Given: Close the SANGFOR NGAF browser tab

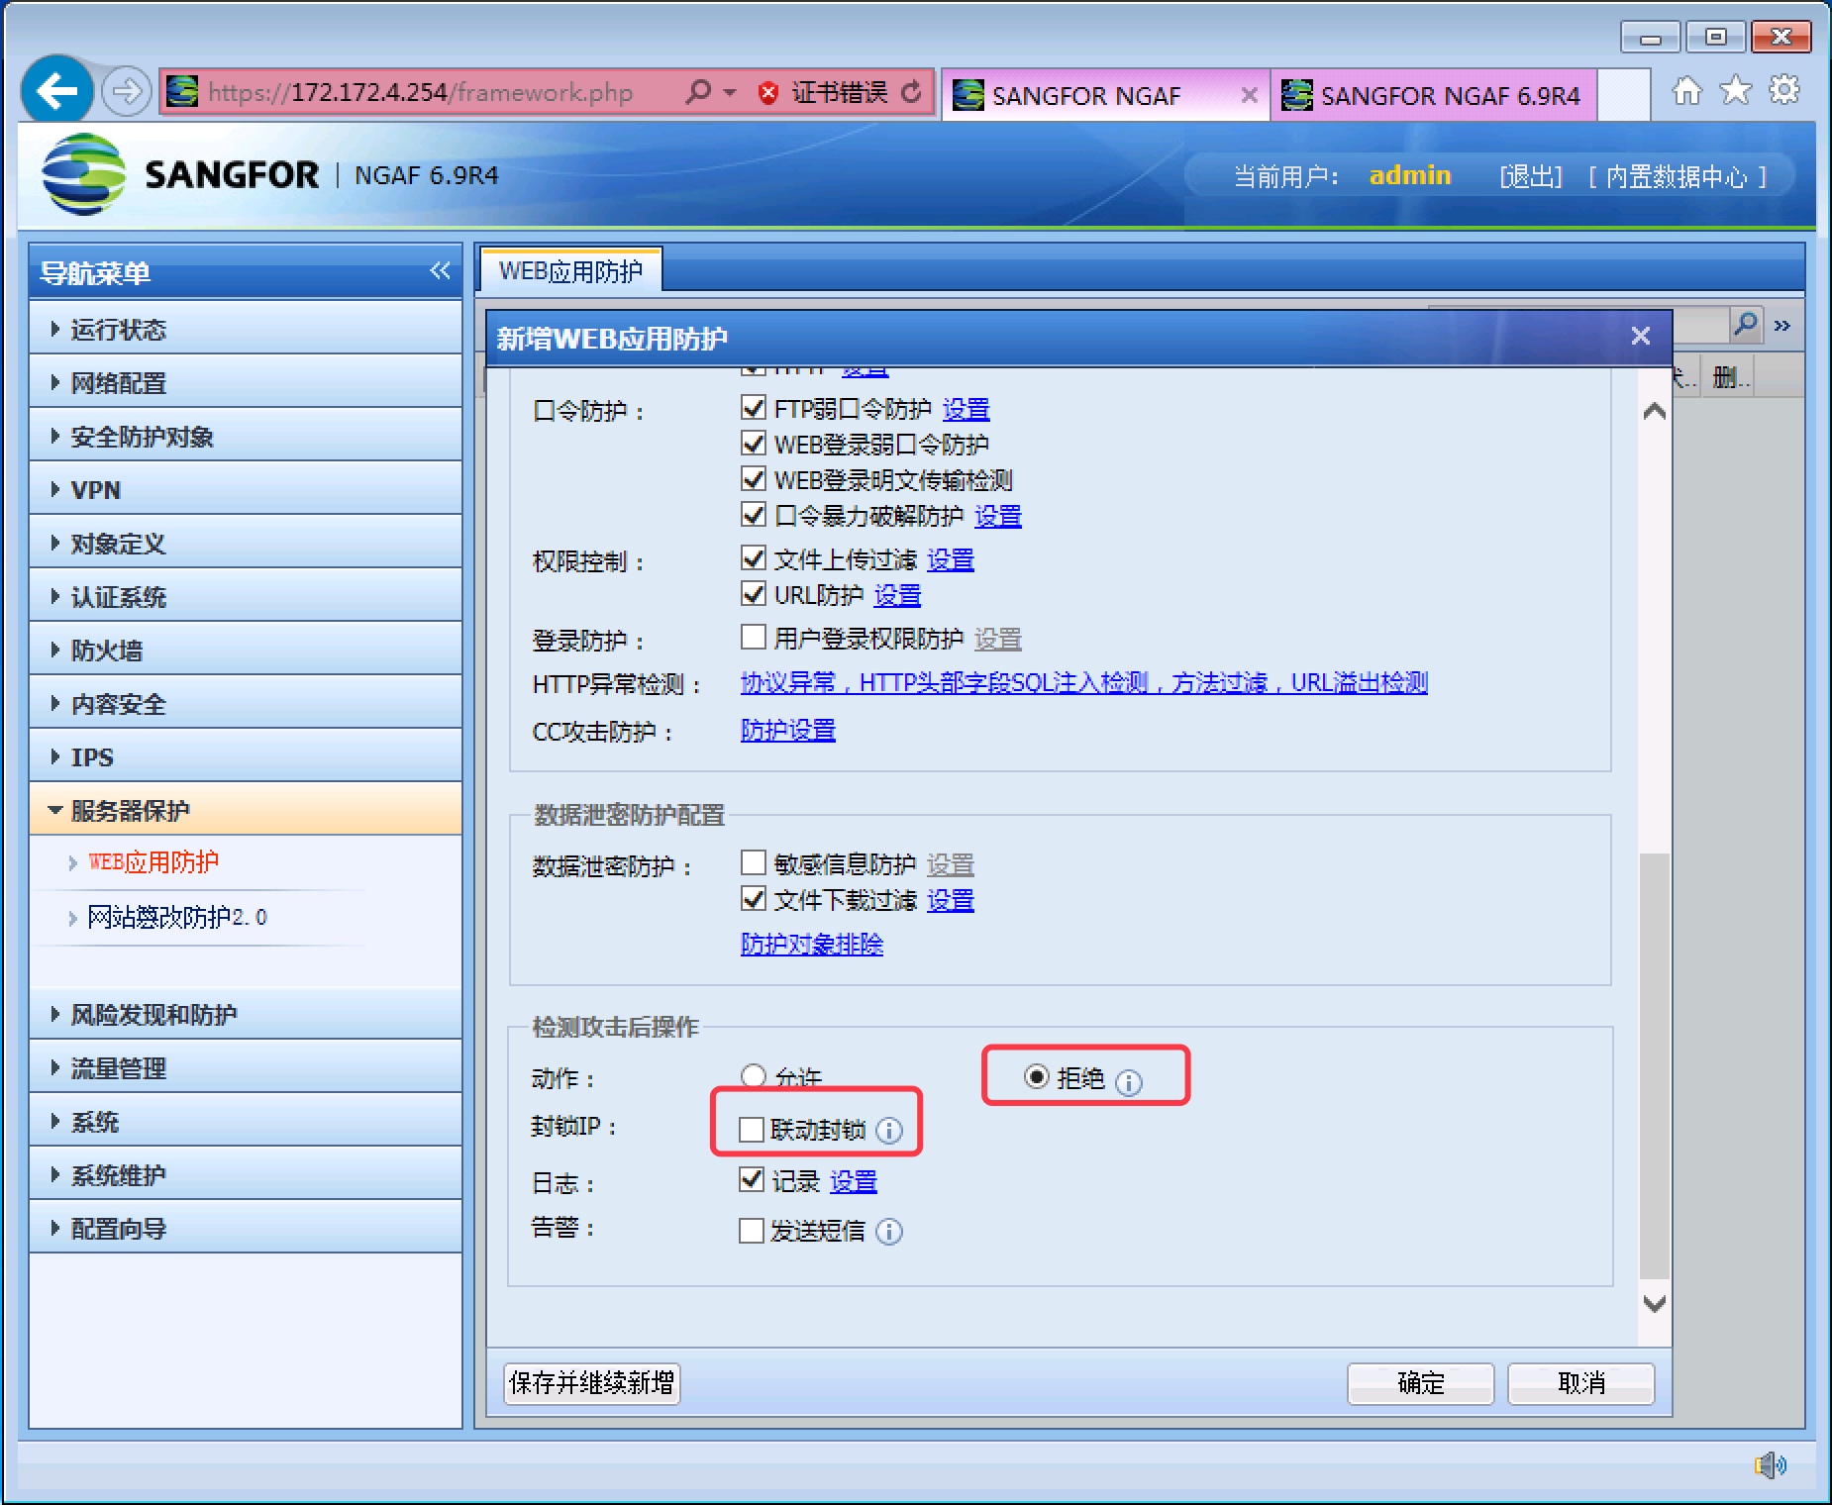Looking at the screenshot, I should click(x=1250, y=95).
